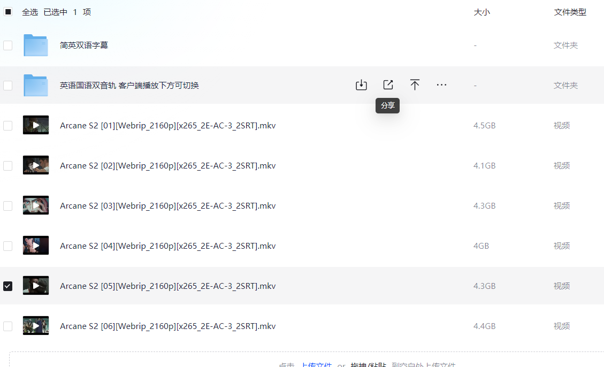
Task: Select file name Arcane S2 [06][Webrip_2160p][x265_2E-AC-3_2SRT].mkv
Action: click(168, 326)
